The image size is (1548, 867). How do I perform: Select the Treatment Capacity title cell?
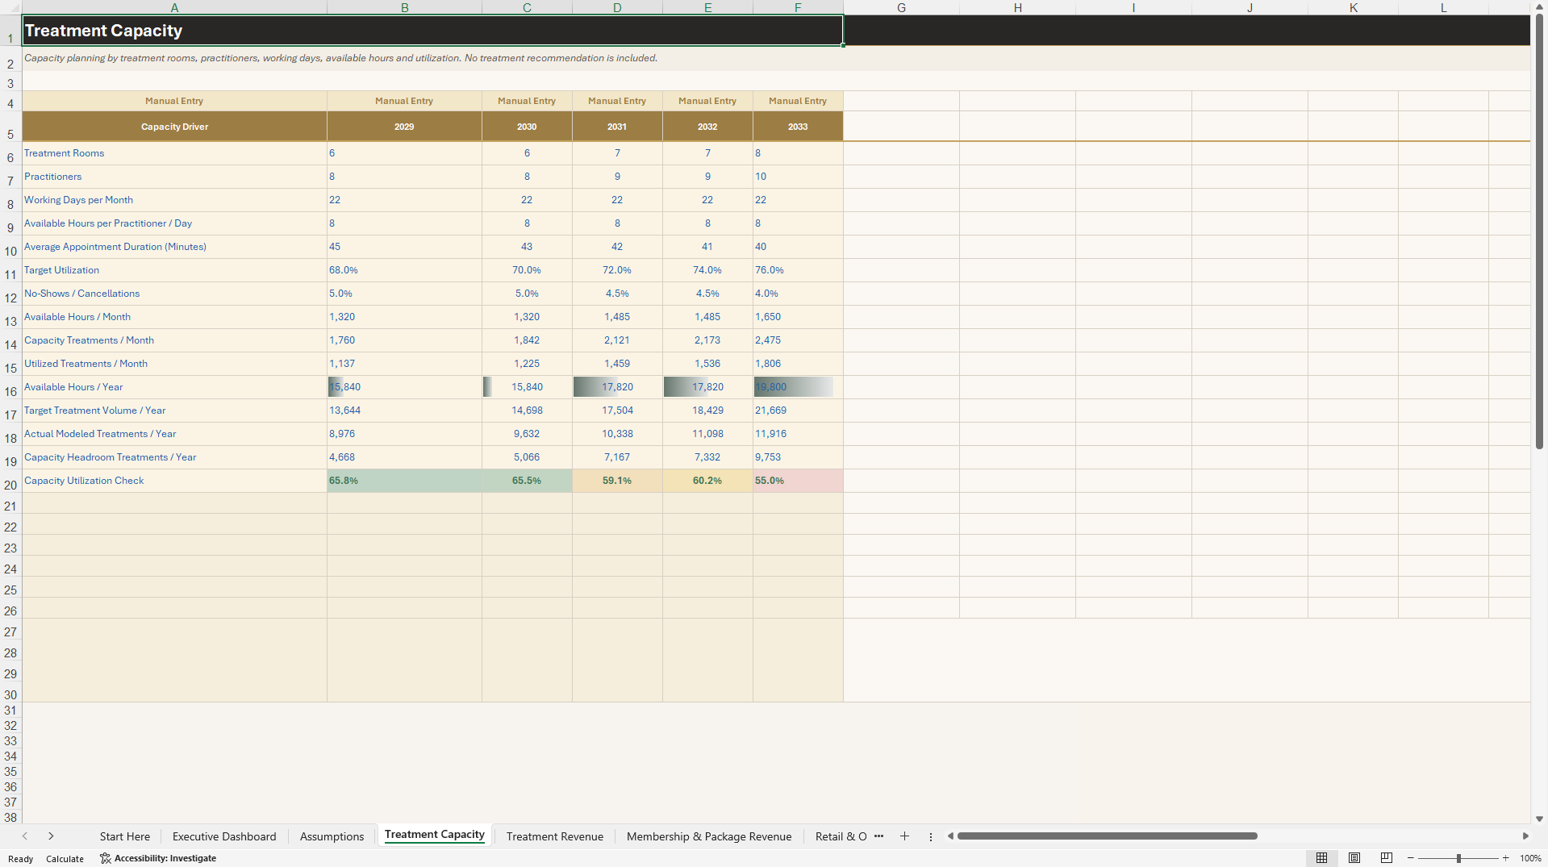[x=432, y=31]
